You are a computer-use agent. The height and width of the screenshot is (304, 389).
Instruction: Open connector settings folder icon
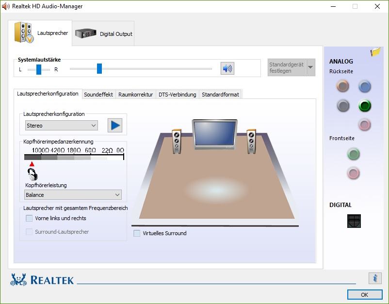(x=375, y=52)
